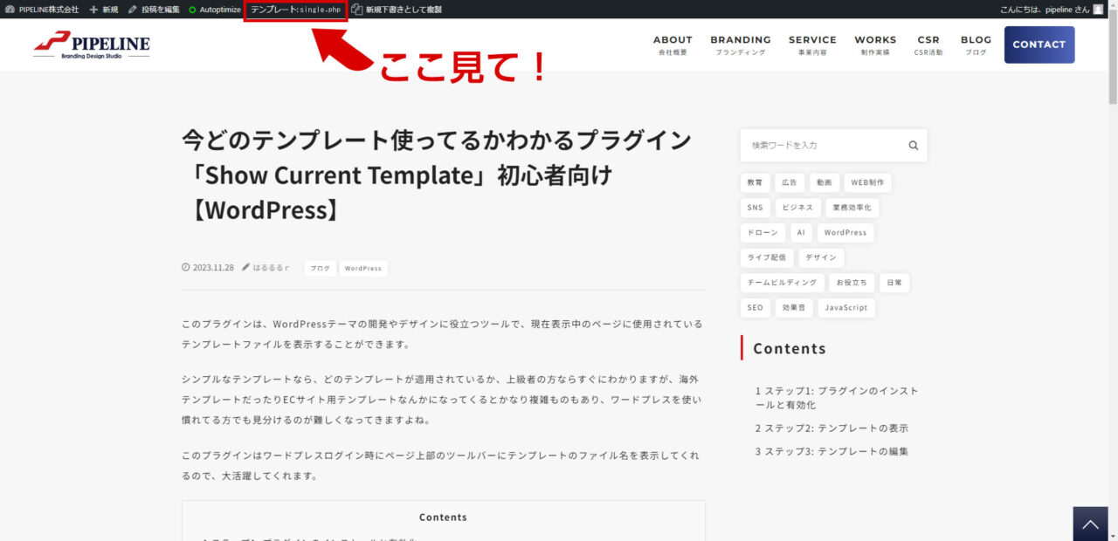Select the ドローン tag
Viewport: 1118px width, 541px height.
click(x=763, y=233)
